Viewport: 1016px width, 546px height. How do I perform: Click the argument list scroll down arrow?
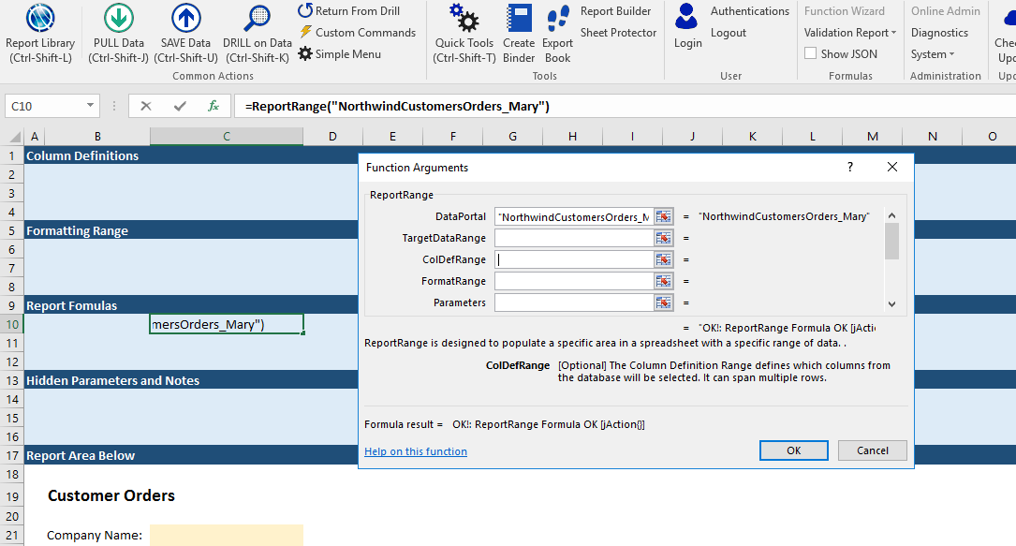coord(892,303)
